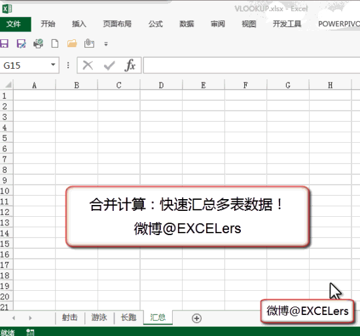Open the 长跑 sheet tab

coord(128,318)
